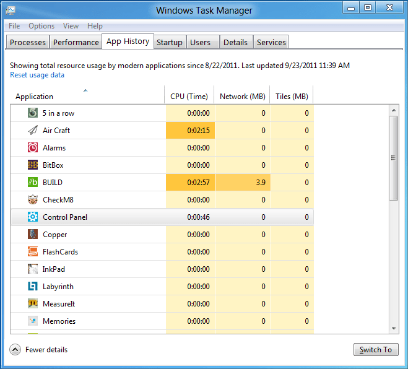Click the Air Craft paper plane icon
408x369 pixels.
33,130
